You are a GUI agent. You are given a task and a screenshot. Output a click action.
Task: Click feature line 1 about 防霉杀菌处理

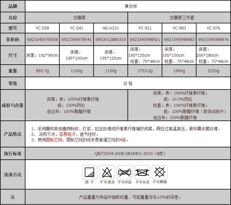[126, 129]
